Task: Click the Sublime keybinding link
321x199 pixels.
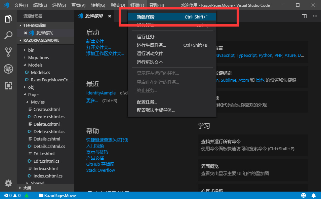Action: point(229,80)
